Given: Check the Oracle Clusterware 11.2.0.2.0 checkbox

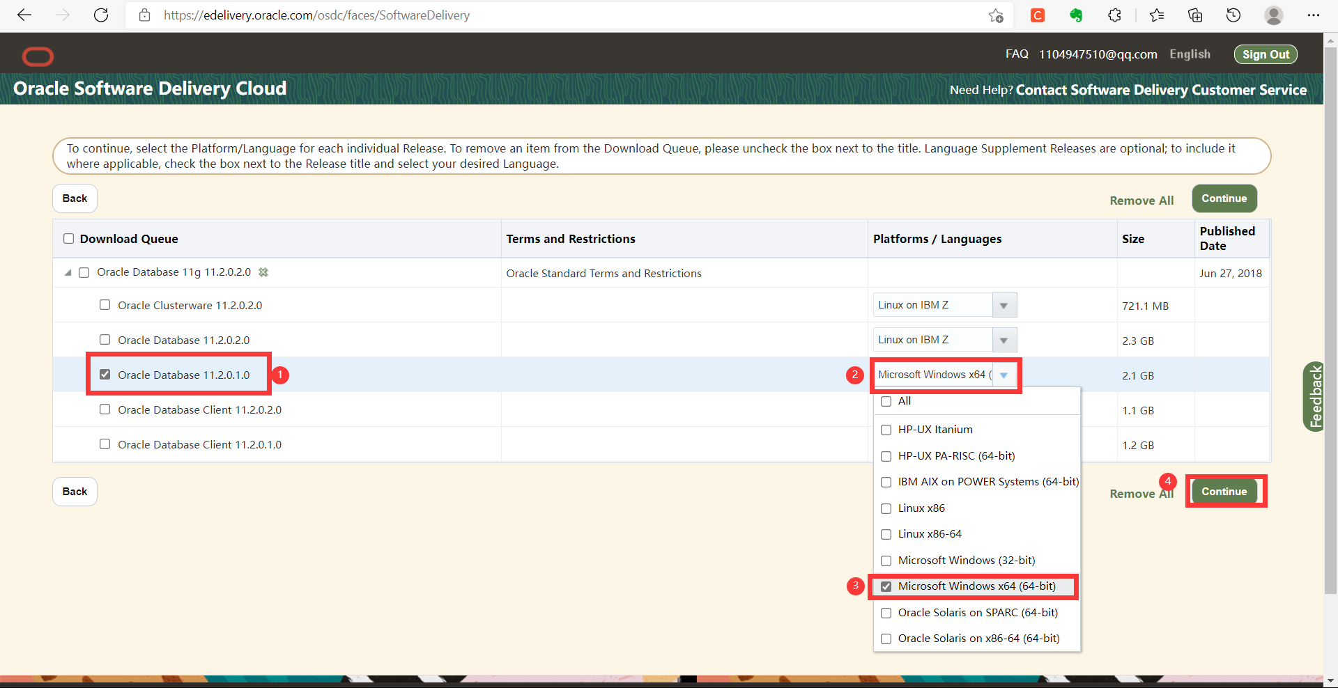Looking at the screenshot, I should [x=105, y=305].
